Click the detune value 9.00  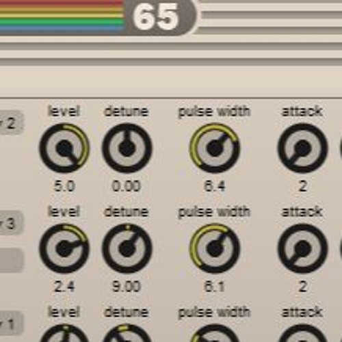click(x=127, y=287)
